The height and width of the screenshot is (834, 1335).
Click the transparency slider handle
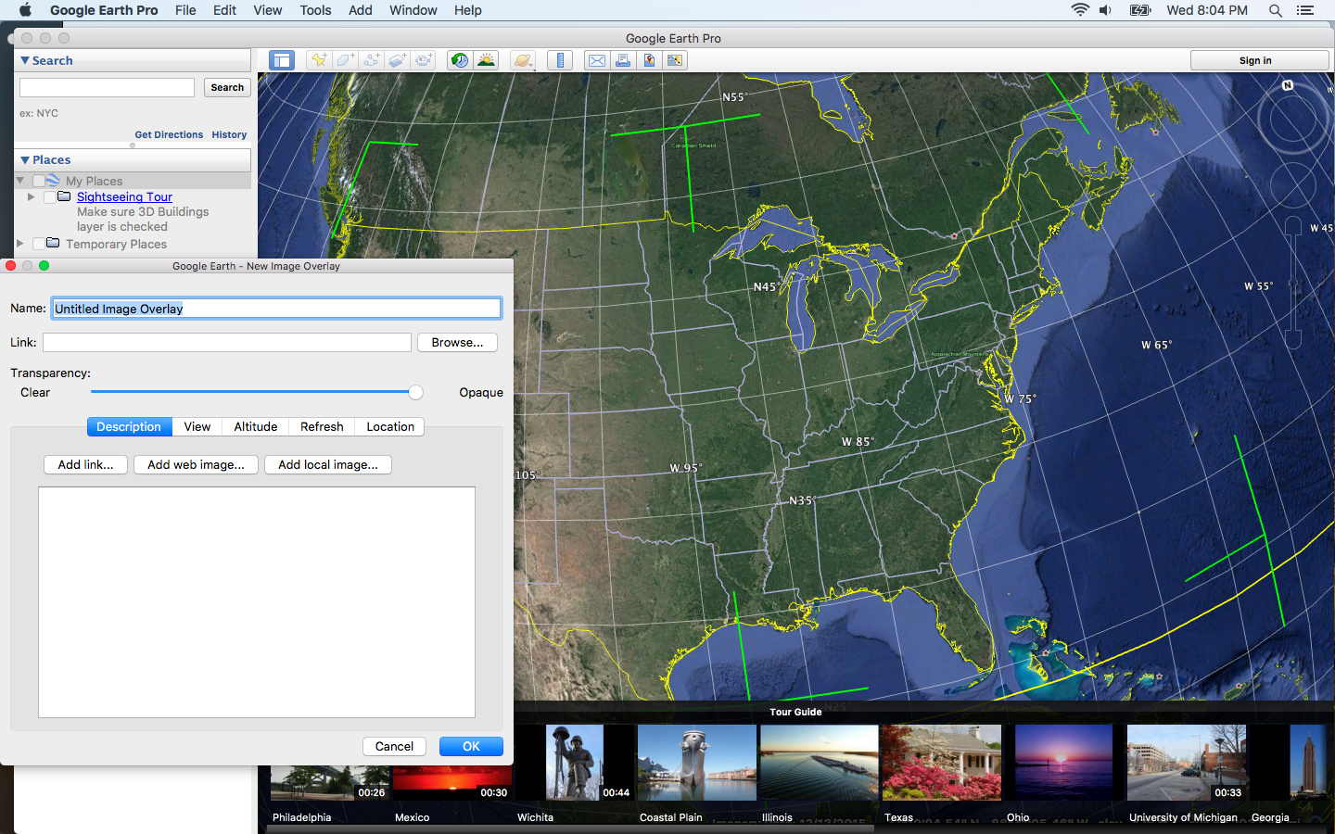tap(416, 393)
